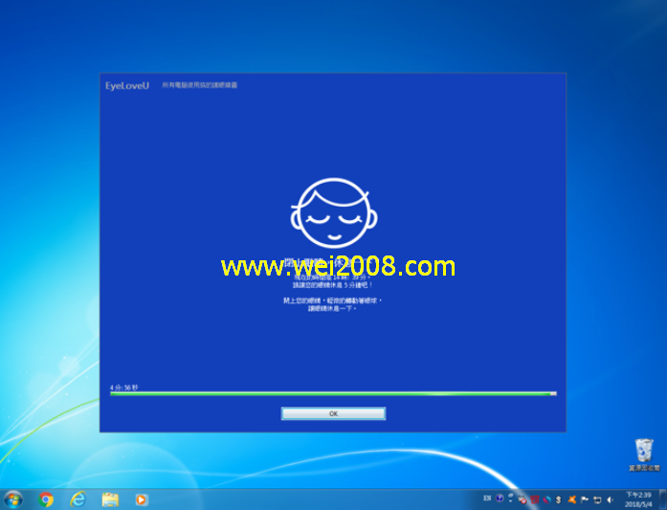The width and height of the screenshot is (667, 510).
Task: Click the closed-eyes face icon
Action: click(x=334, y=212)
